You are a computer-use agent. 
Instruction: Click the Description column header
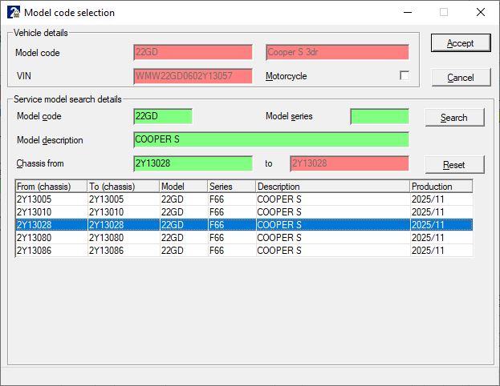pyautogui.click(x=331, y=187)
